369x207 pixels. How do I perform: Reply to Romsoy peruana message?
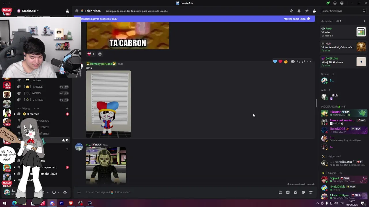(x=298, y=62)
